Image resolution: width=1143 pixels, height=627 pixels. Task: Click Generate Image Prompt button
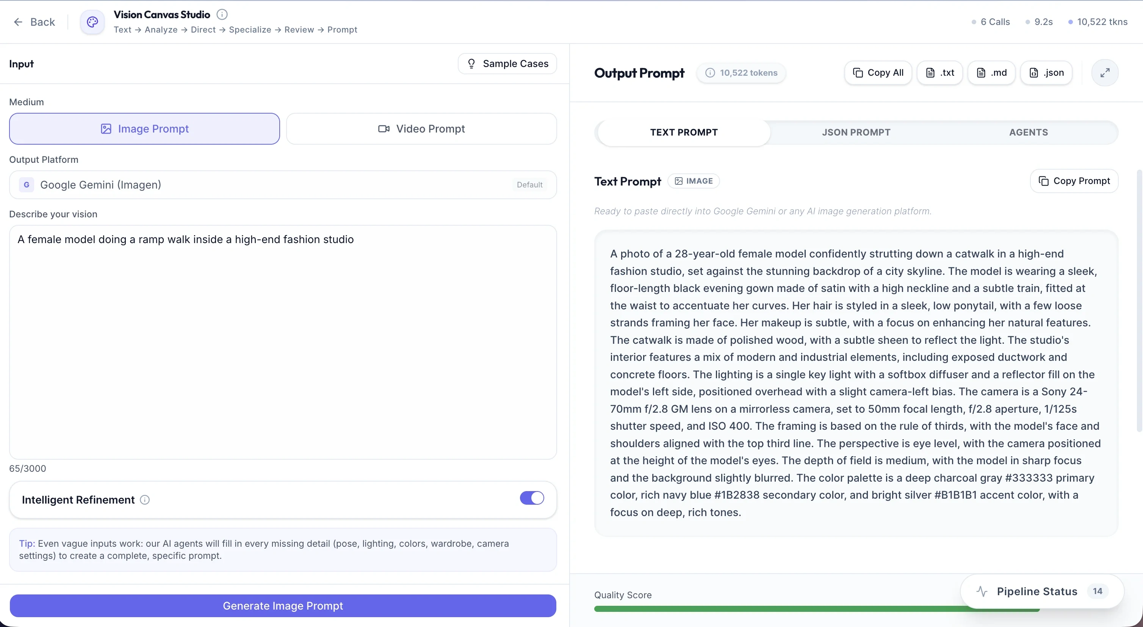283,606
